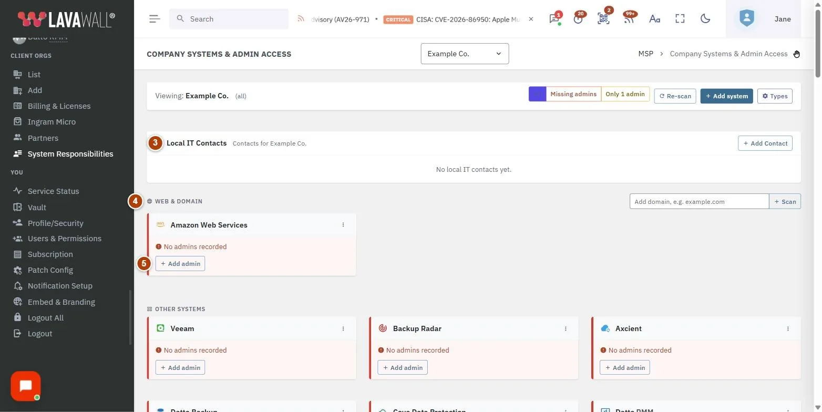Toggle the sidebar hamburger menu
Viewport: 822px width, 412px height.
click(x=154, y=19)
